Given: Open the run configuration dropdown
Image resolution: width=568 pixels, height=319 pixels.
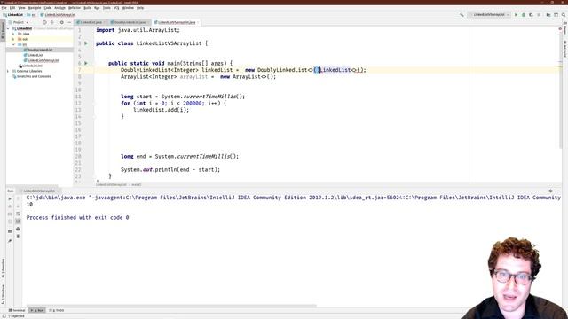Looking at the screenshot, I should pos(489,15).
